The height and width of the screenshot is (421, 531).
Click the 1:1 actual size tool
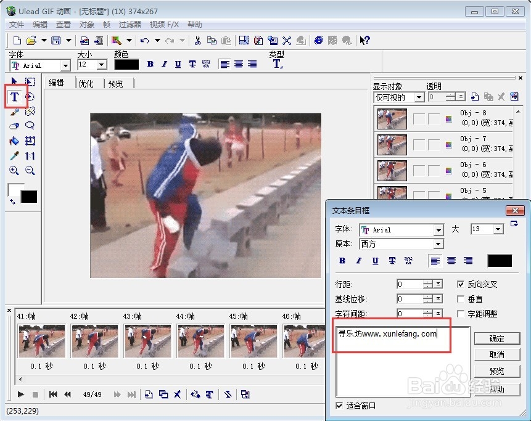click(30, 156)
